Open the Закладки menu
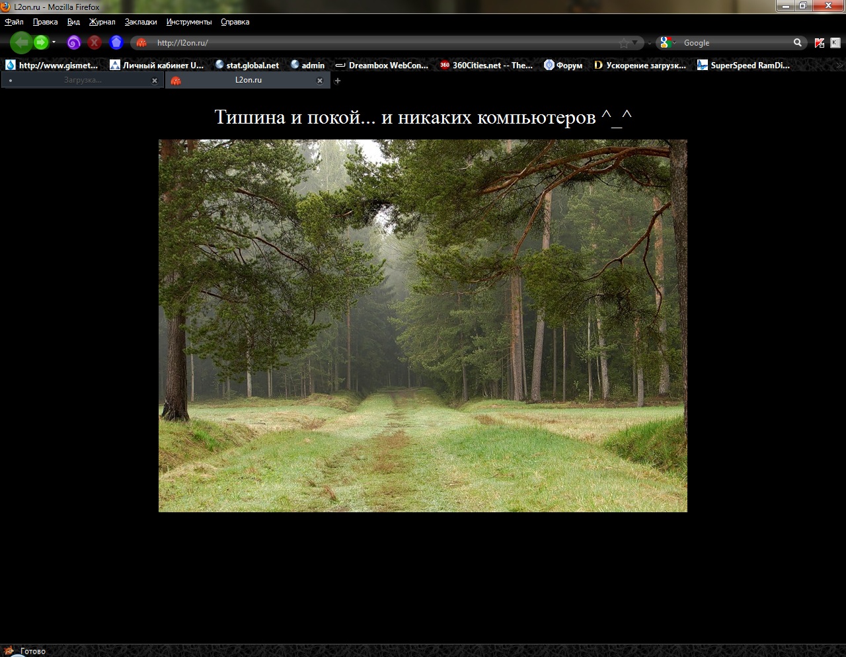846x657 pixels. tap(141, 22)
